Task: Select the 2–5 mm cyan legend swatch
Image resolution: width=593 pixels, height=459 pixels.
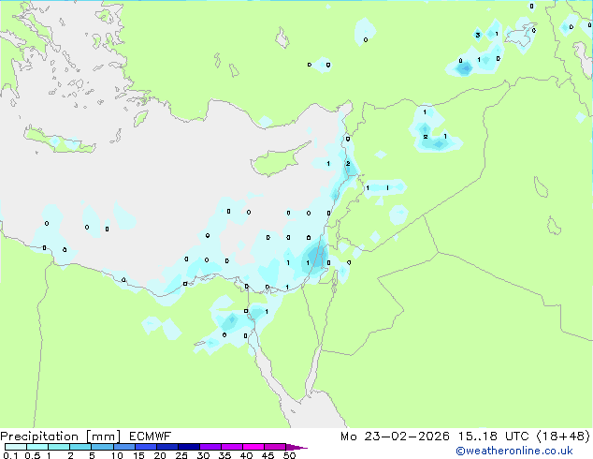Action: [80, 447]
